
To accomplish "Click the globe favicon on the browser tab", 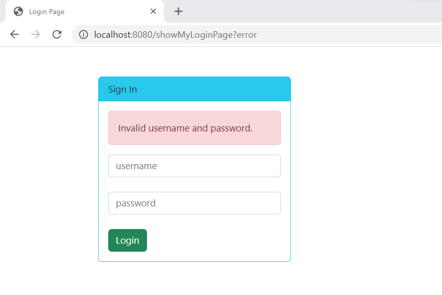I will [x=18, y=11].
